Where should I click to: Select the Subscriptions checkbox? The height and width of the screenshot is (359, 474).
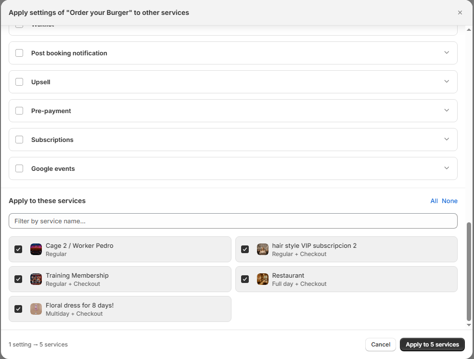click(19, 140)
